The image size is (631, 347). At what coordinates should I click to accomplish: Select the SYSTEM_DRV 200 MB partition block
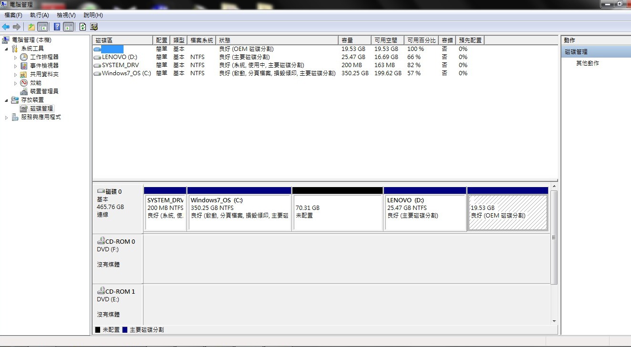(165, 208)
